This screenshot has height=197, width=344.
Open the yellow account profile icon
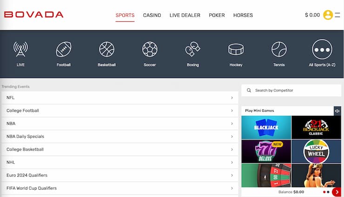pos(328,15)
